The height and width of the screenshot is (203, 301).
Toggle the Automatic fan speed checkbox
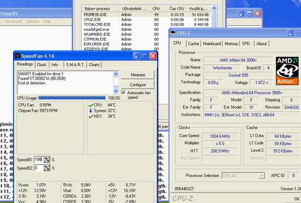coord(124,93)
